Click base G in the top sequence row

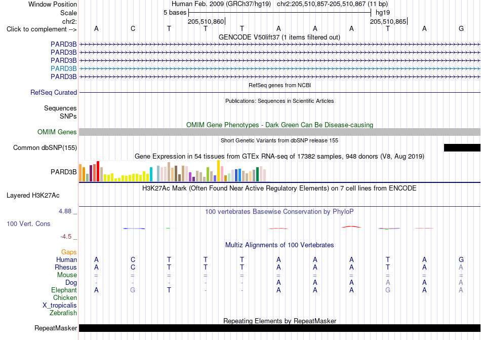[461, 28]
